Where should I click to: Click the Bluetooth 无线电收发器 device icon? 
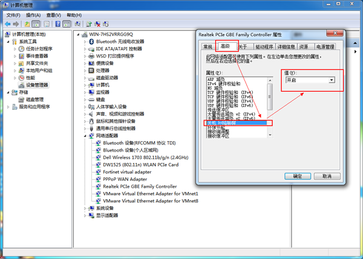click(91, 42)
